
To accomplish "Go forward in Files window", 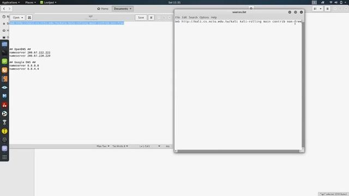I will (x=9, y=9).
